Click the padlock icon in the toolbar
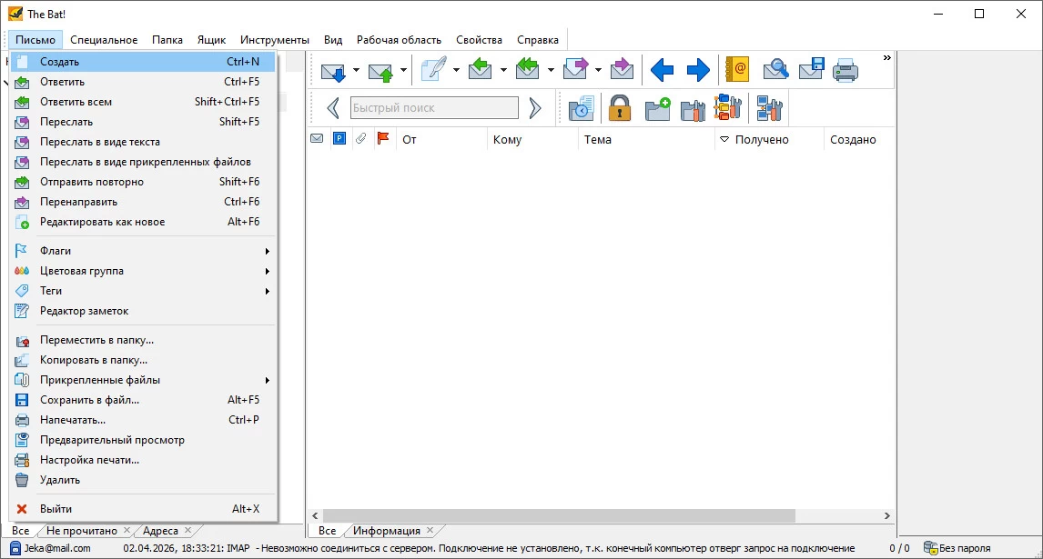Viewport: 1043px width, 559px height. coord(620,108)
